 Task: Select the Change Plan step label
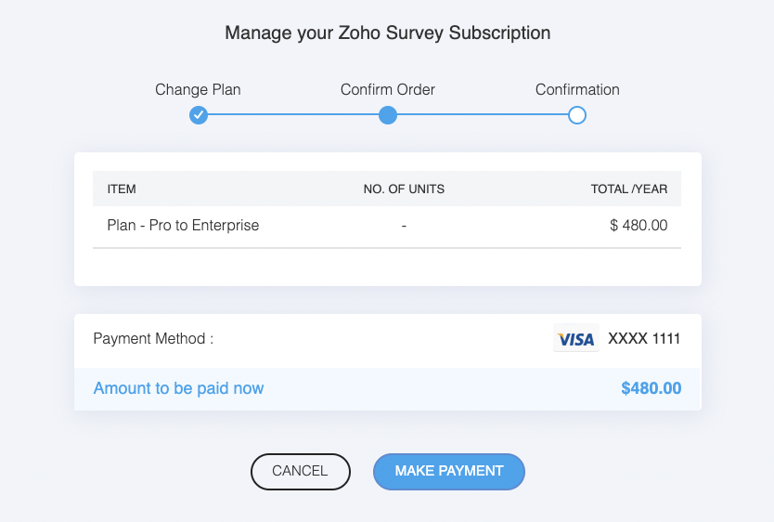[198, 90]
